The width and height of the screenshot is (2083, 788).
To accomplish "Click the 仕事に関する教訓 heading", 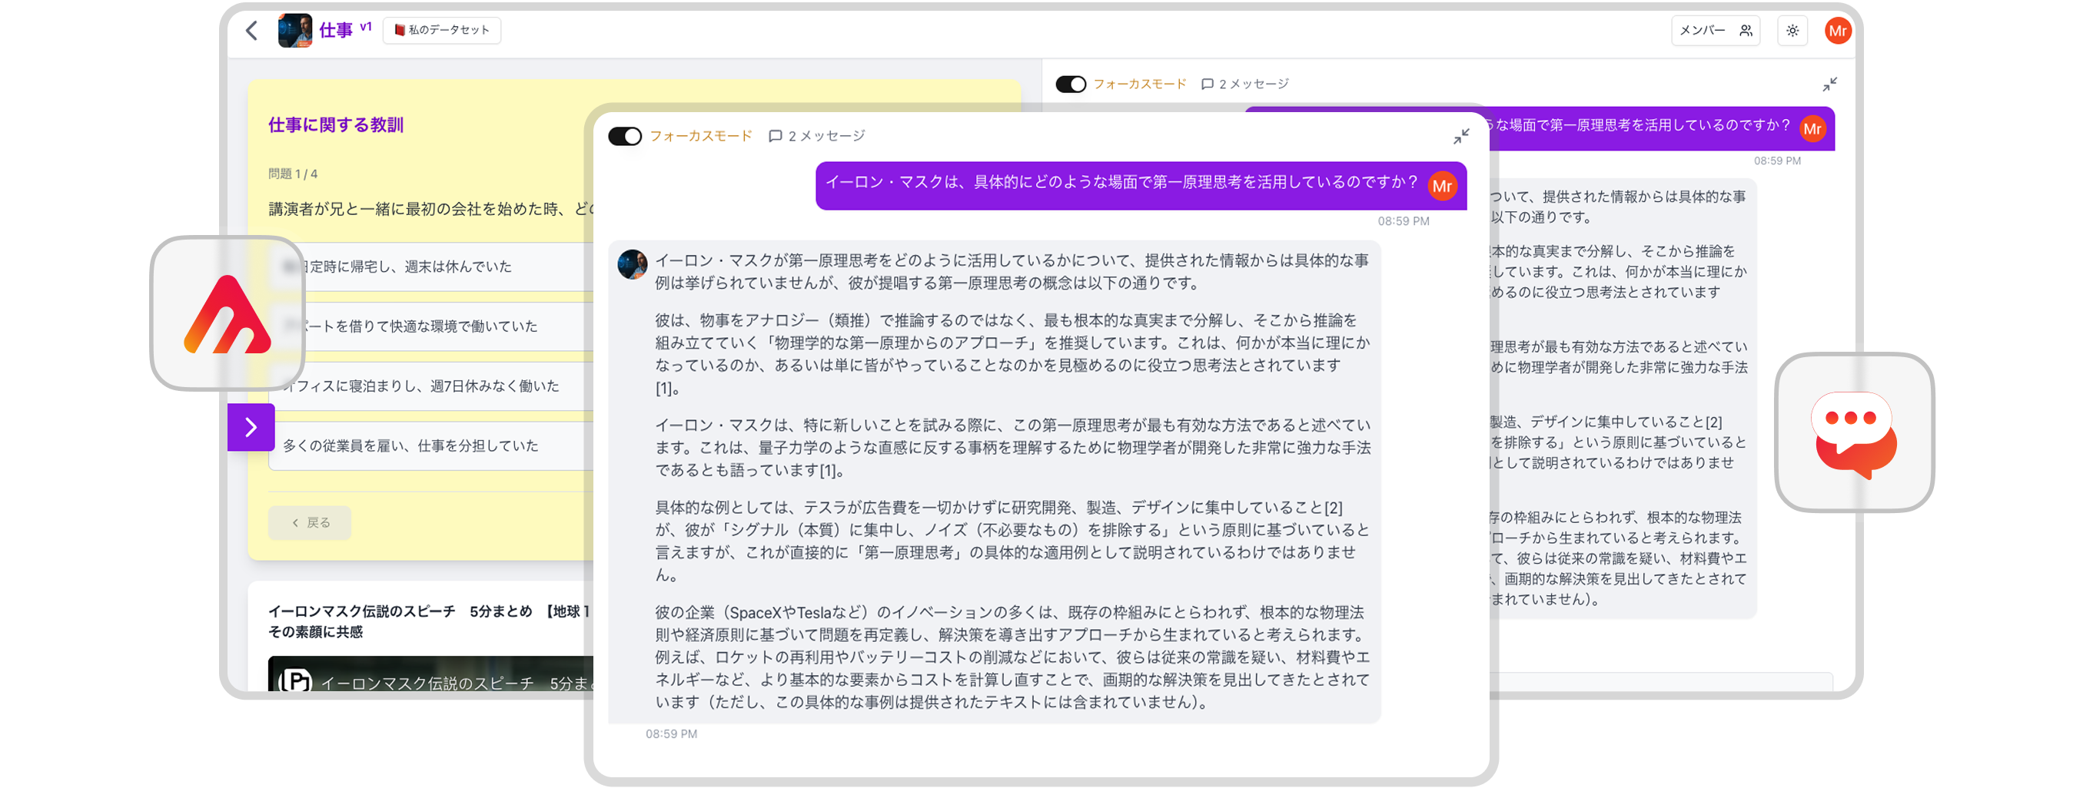I will pos(336,124).
